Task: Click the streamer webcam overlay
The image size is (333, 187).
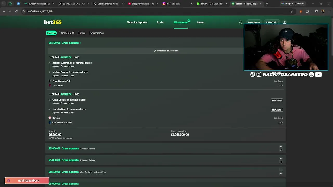Action: click(286, 47)
